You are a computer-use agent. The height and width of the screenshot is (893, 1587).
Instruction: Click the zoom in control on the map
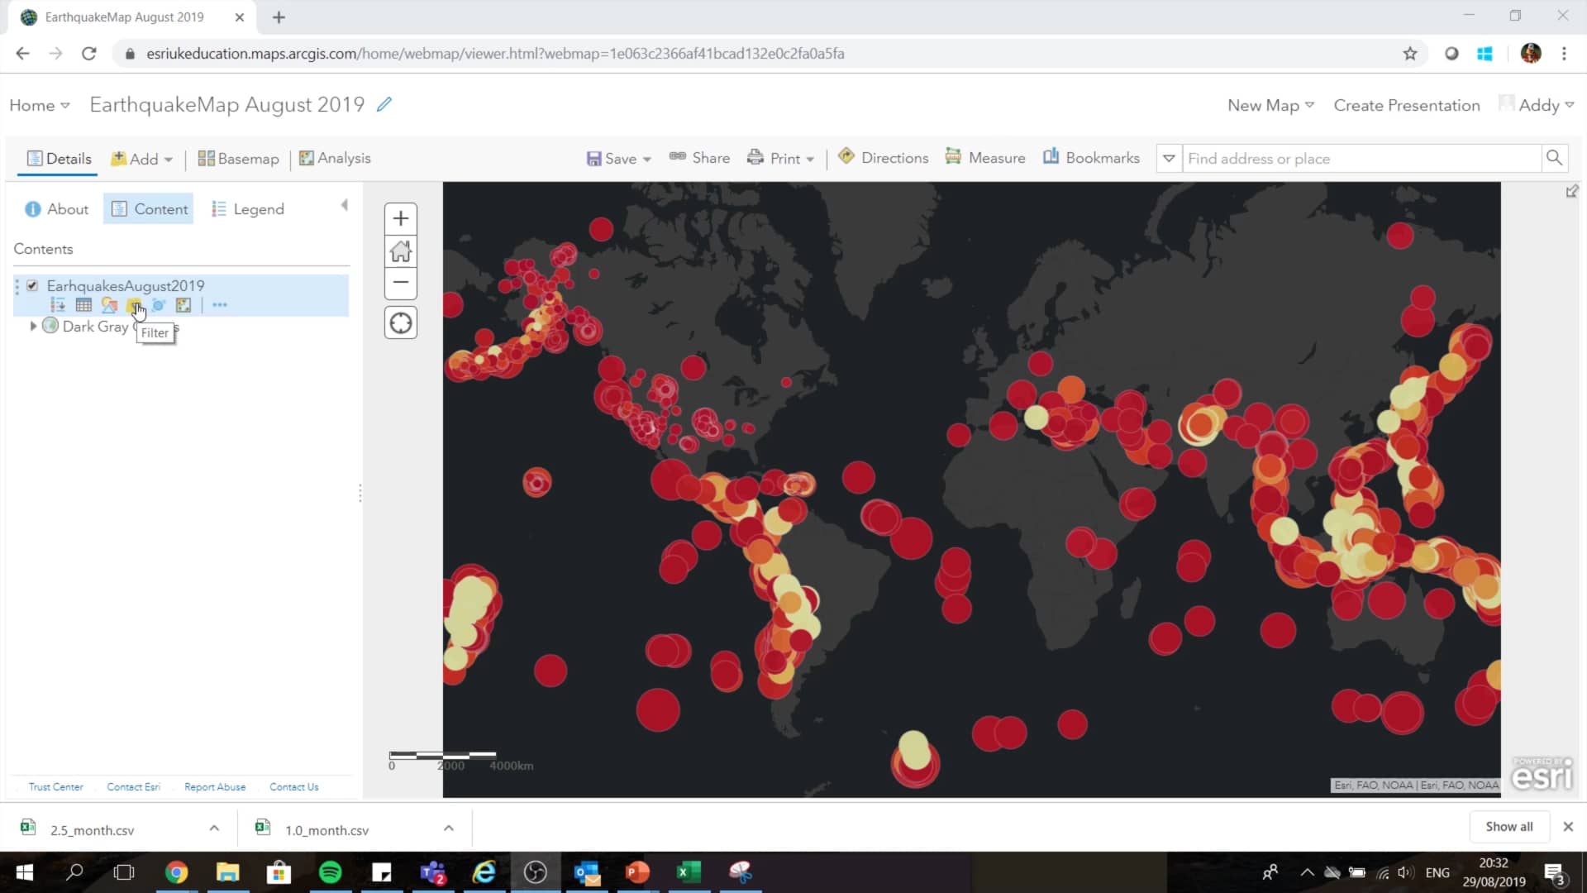(x=400, y=218)
